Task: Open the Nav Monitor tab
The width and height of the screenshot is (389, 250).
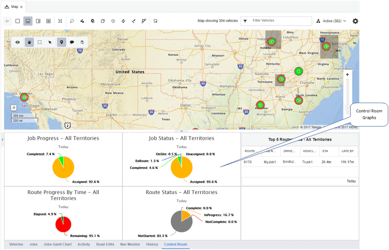Action: pyautogui.click(x=130, y=244)
